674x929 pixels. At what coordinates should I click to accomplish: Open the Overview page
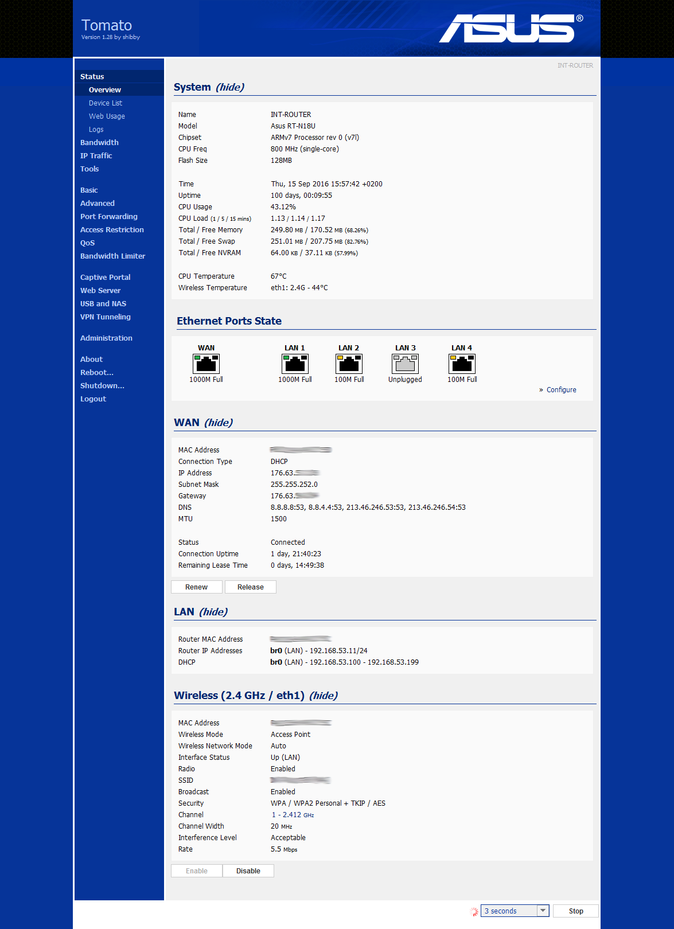pyautogui.click(x=119, y=90)
